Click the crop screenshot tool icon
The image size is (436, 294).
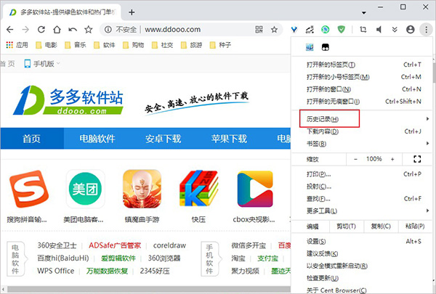pyautogui.click(x=363, y=30)
